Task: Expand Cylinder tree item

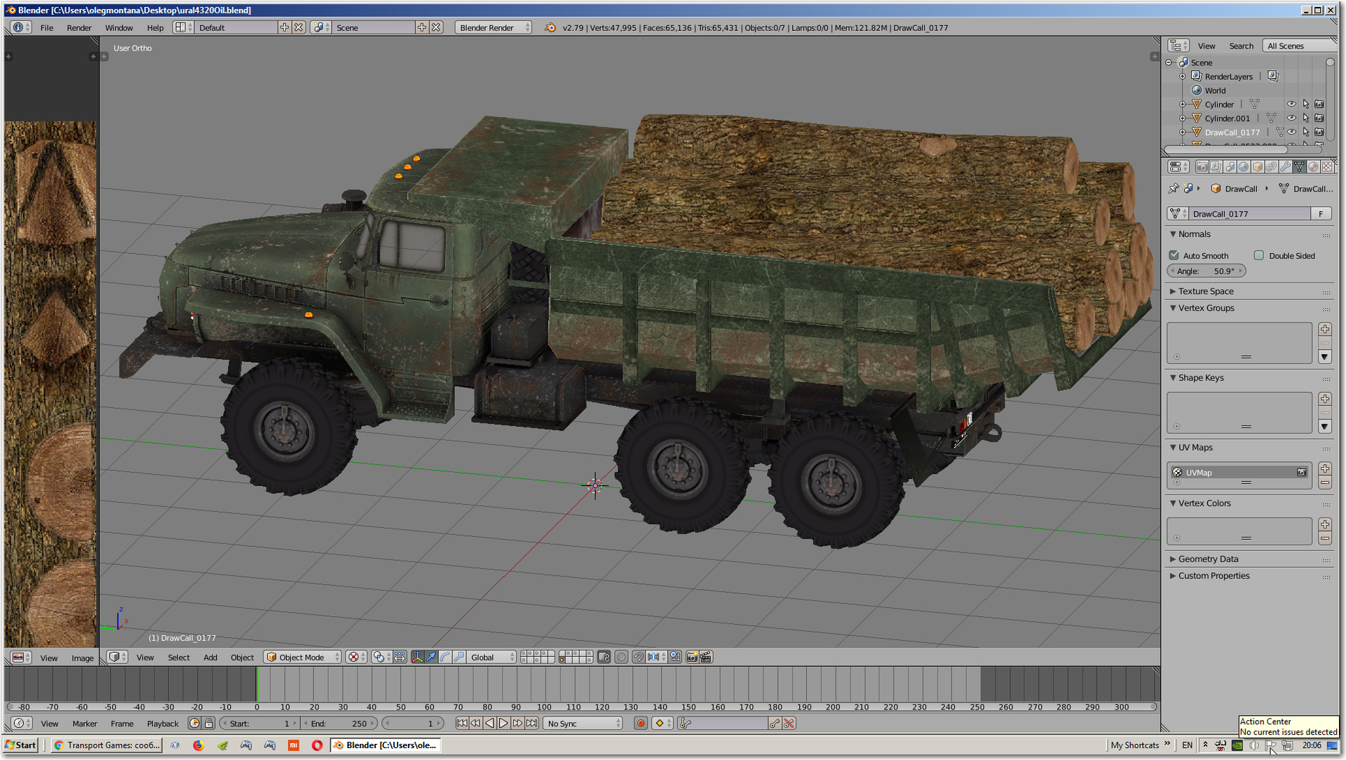Action: [1183, 104]
